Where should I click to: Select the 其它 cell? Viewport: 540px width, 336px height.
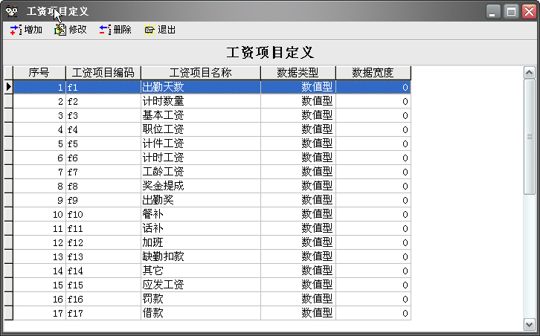[x=201, y=271]
